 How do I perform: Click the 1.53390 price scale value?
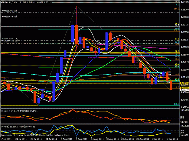185,70
